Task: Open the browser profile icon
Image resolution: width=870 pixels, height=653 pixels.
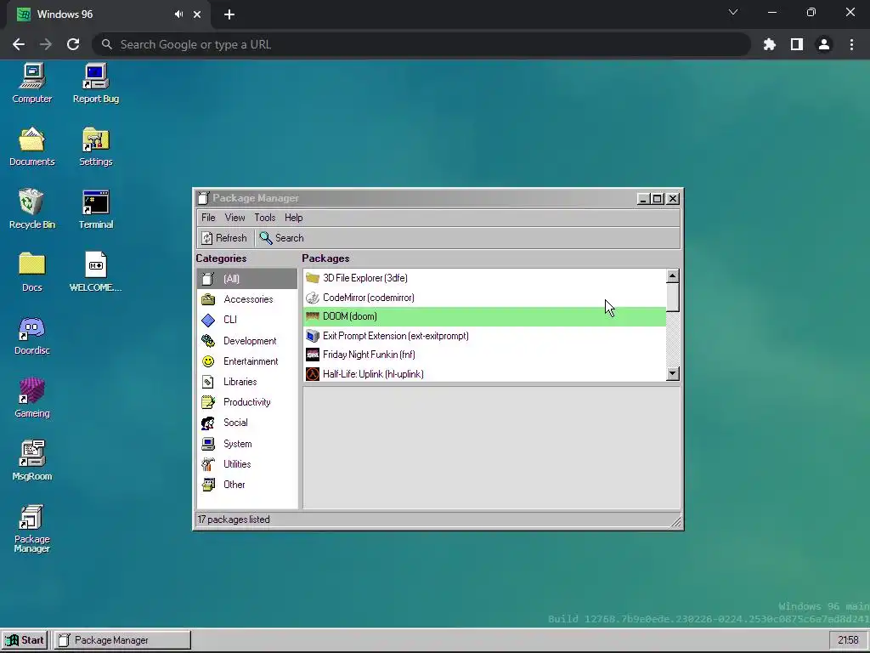Action: tap(824, 44)
